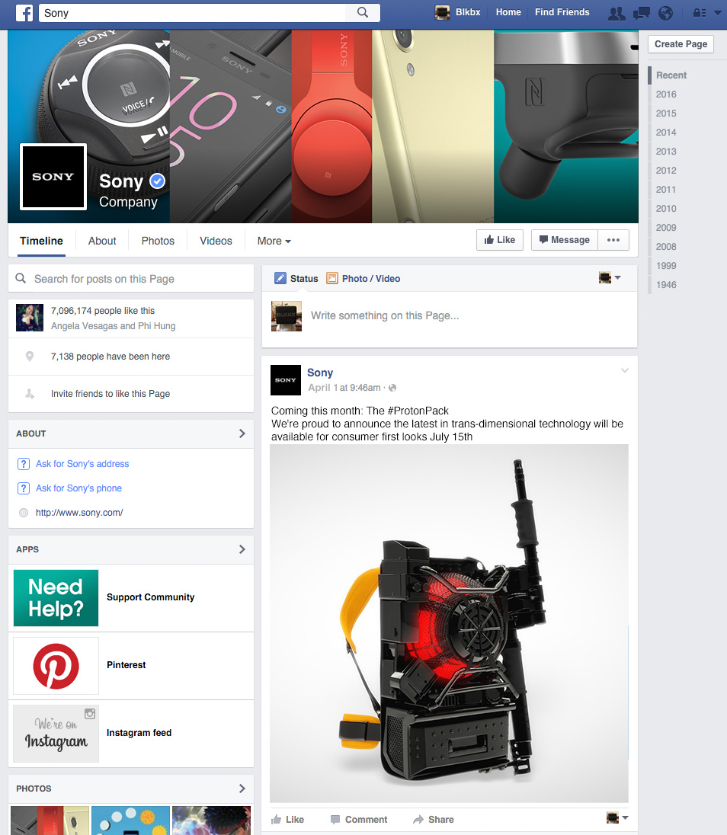
Task: Click the Ask address question-mark icon
Action: tap(24, 464)
